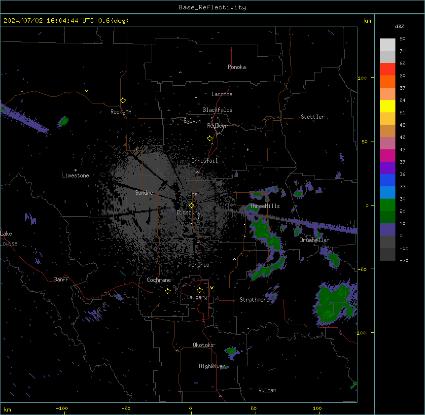
Task: Click the bottom axis -50 tick label
Action: tap(126, 408)
